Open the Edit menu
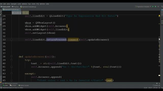Screen dimensions: 163x91 (5, 4)
